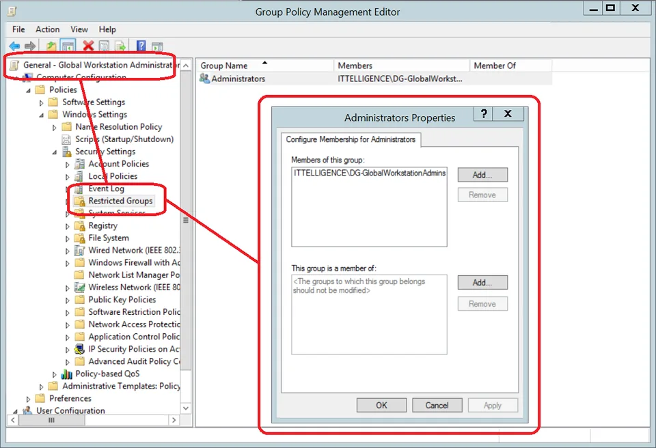Image resolution: width=656 pixels, height=448 pixels.
Task: Click the policy scroll icon at tree root
Action: 14,66
